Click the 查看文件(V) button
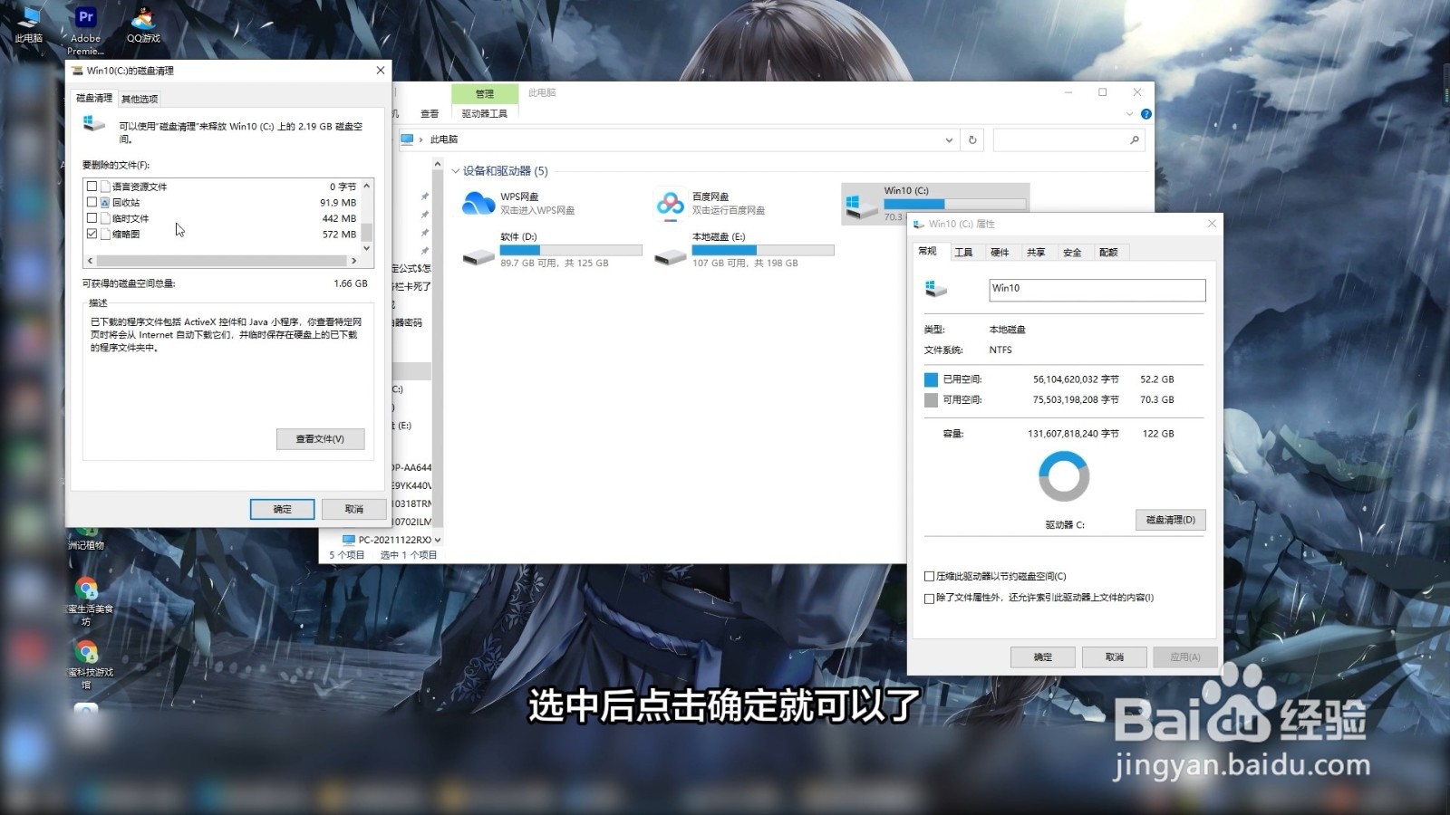 click(320, 438)
